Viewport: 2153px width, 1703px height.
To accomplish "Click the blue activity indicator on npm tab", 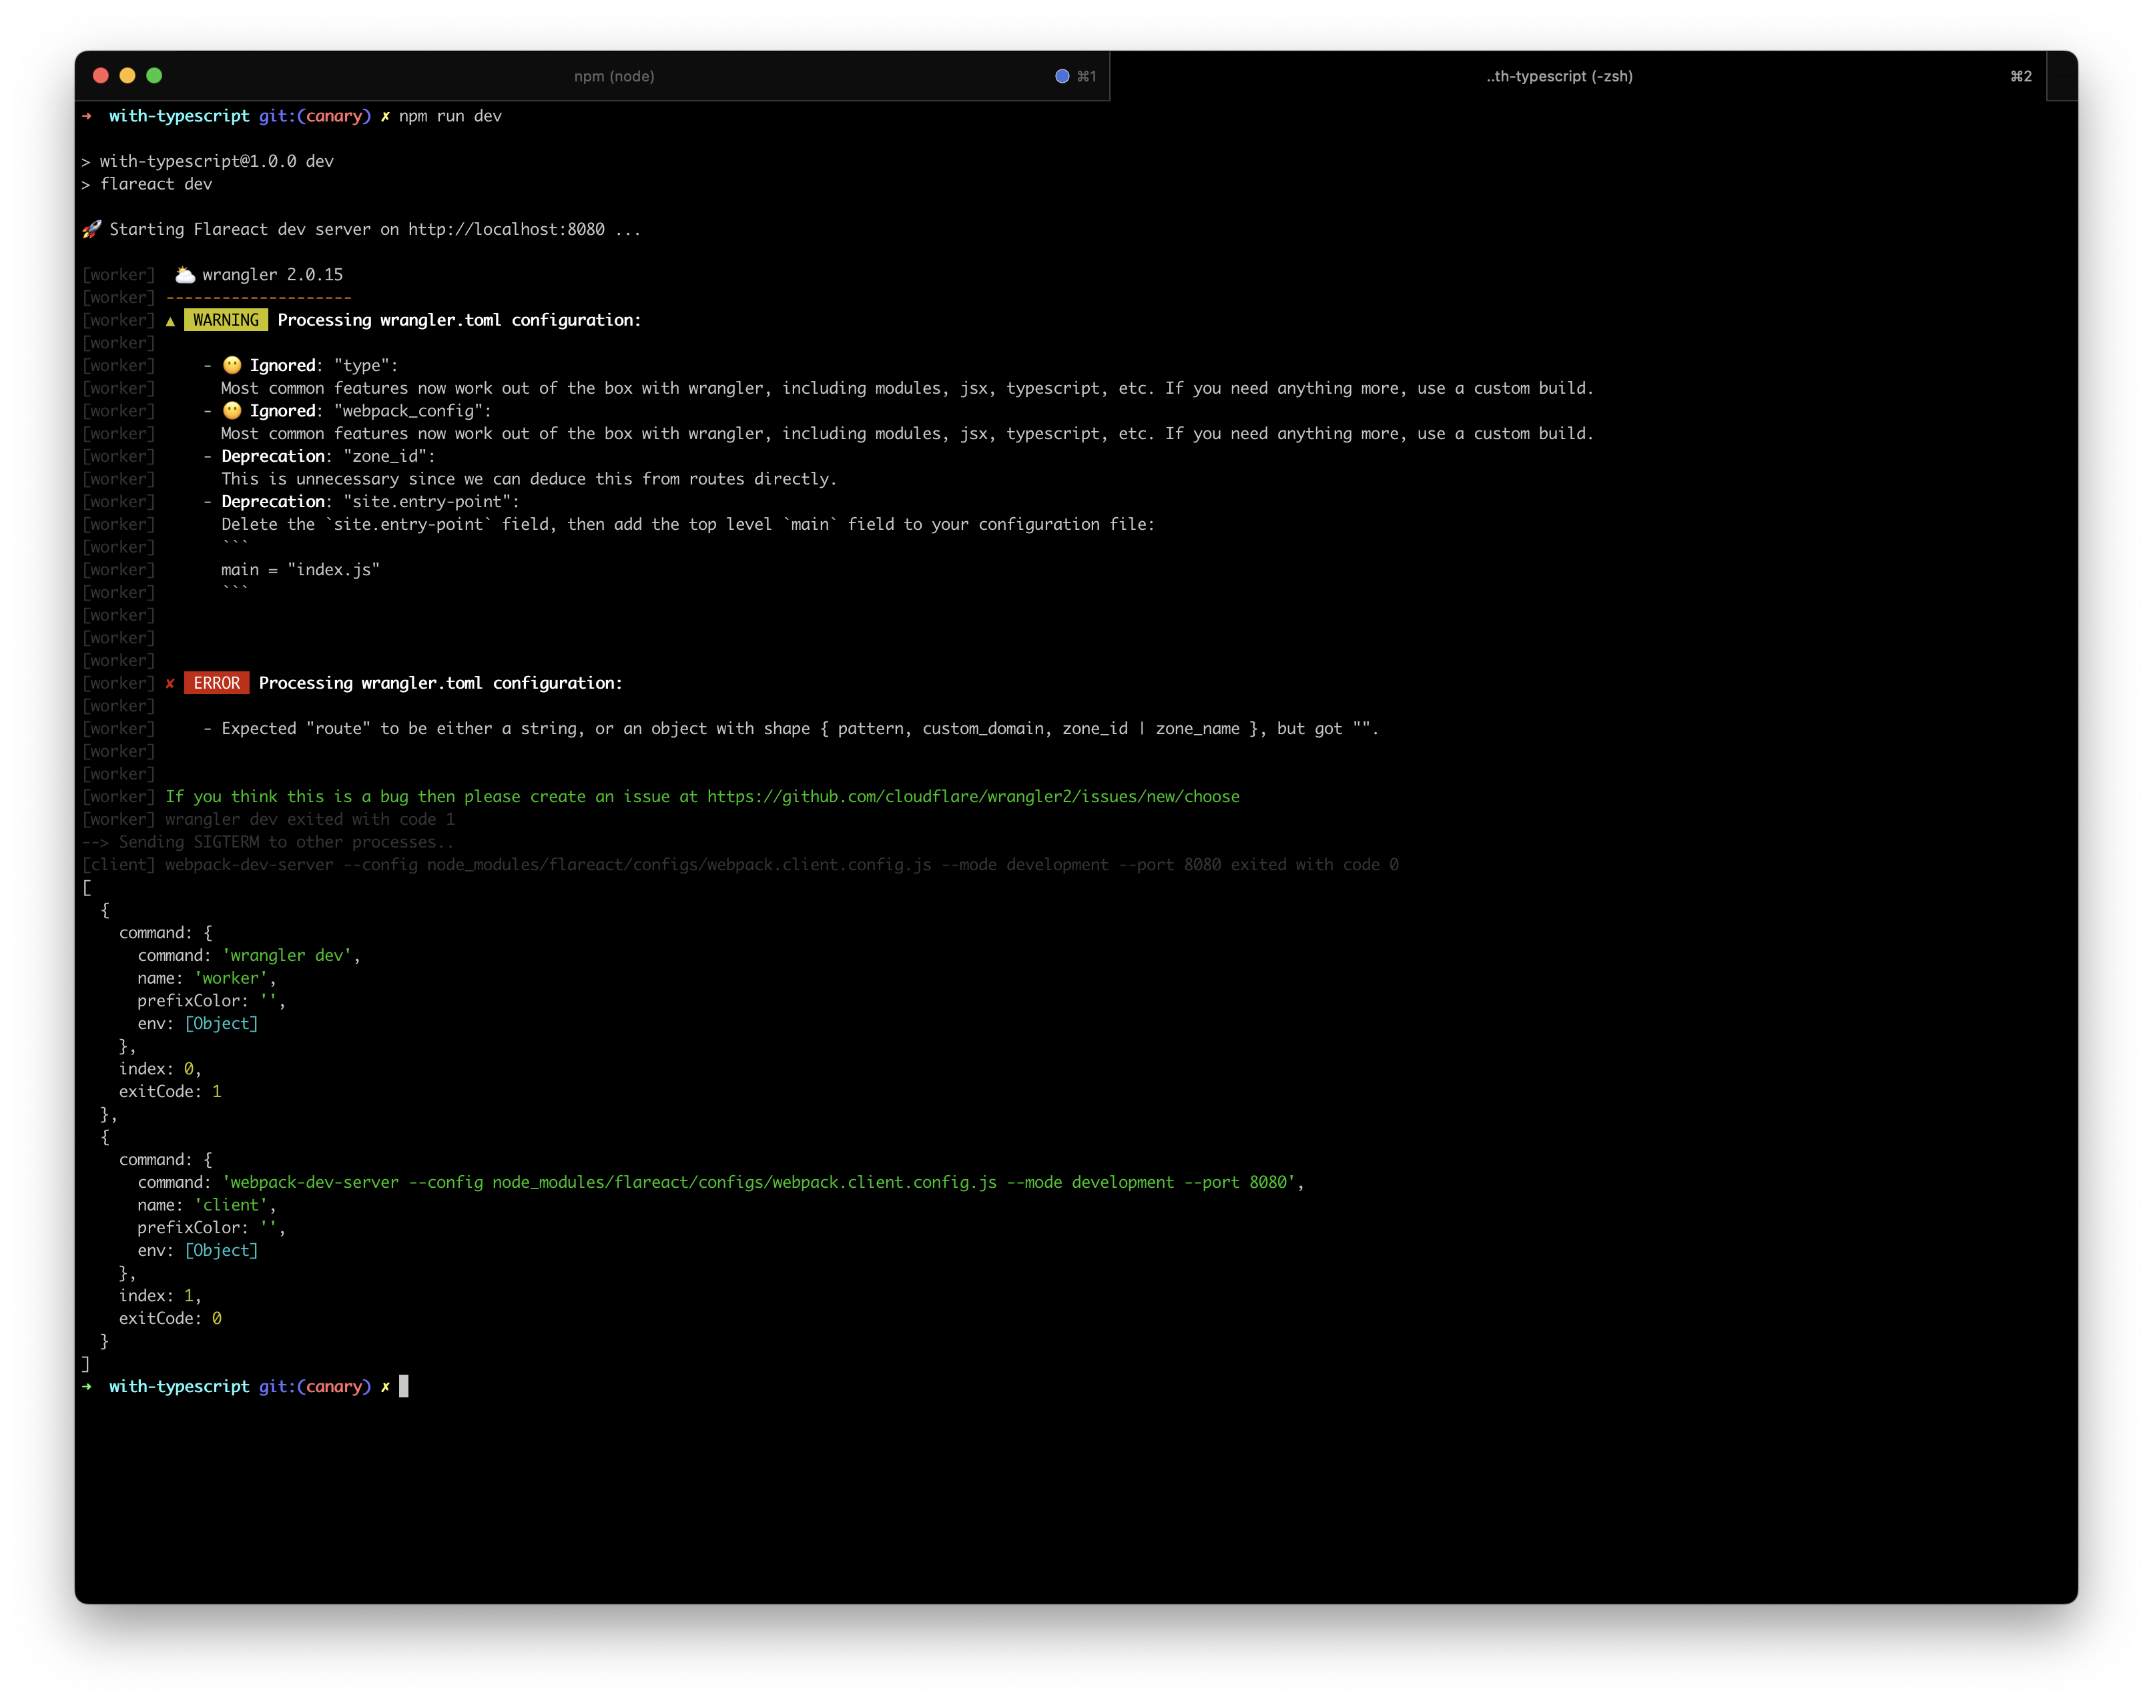I will click(1061, 75).
